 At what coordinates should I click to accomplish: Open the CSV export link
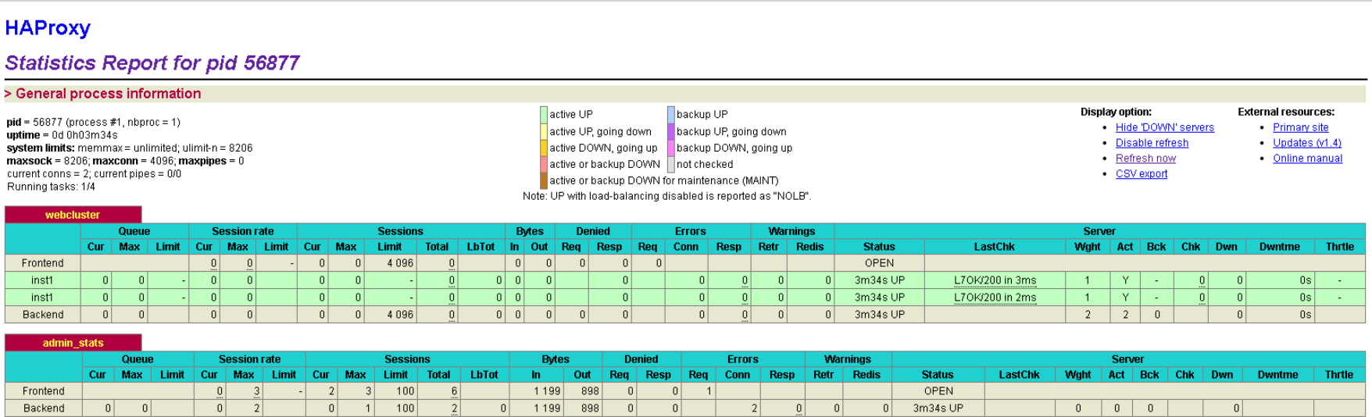click(x=1141, y=174)
